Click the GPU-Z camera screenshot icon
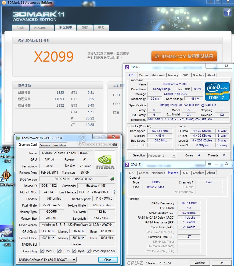 [115, 144]
